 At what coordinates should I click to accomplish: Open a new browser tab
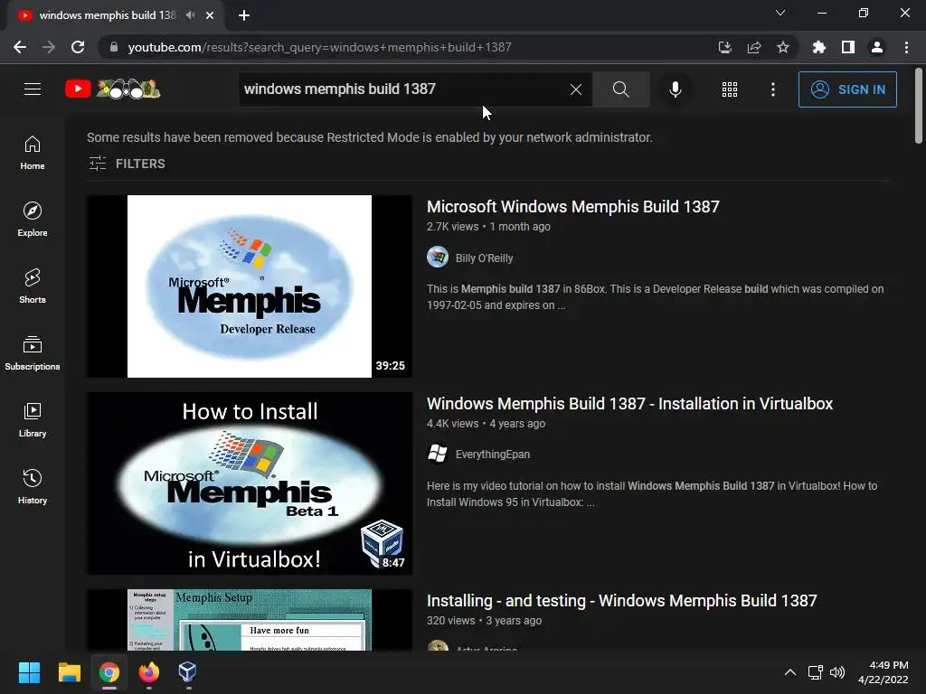coord(244,15)
